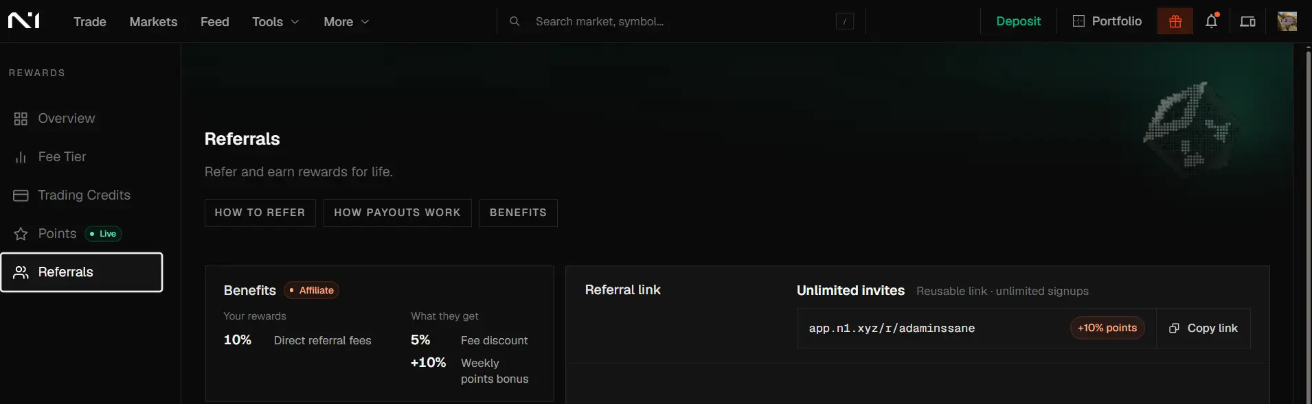Screen dimensions: 1312x404
Task: Click the Affiliate badge
Action: pos(312,290)
